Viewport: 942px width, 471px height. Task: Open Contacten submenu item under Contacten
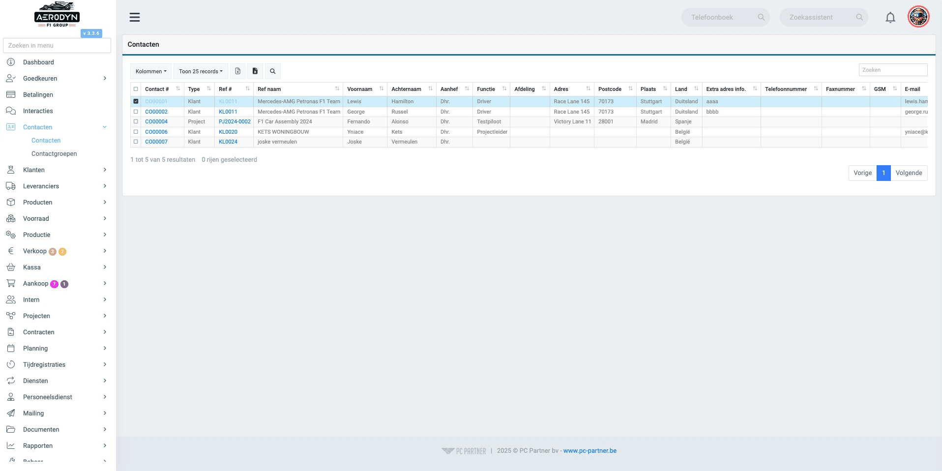coord(46,140)
